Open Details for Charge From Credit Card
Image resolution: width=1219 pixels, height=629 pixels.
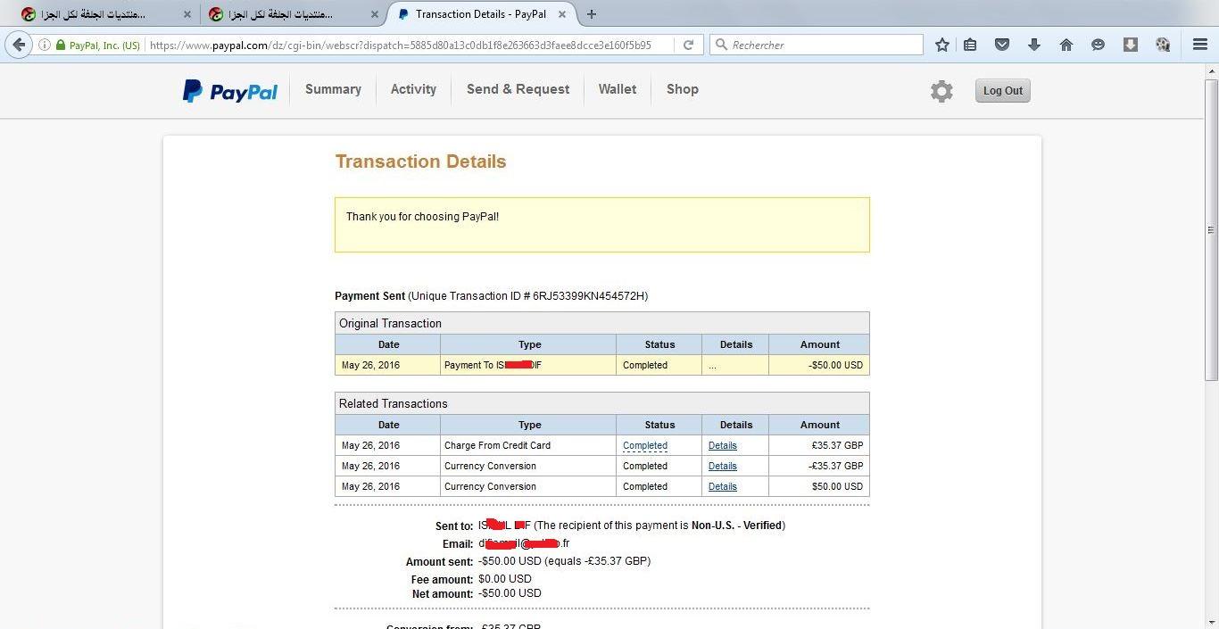(723, 445)
